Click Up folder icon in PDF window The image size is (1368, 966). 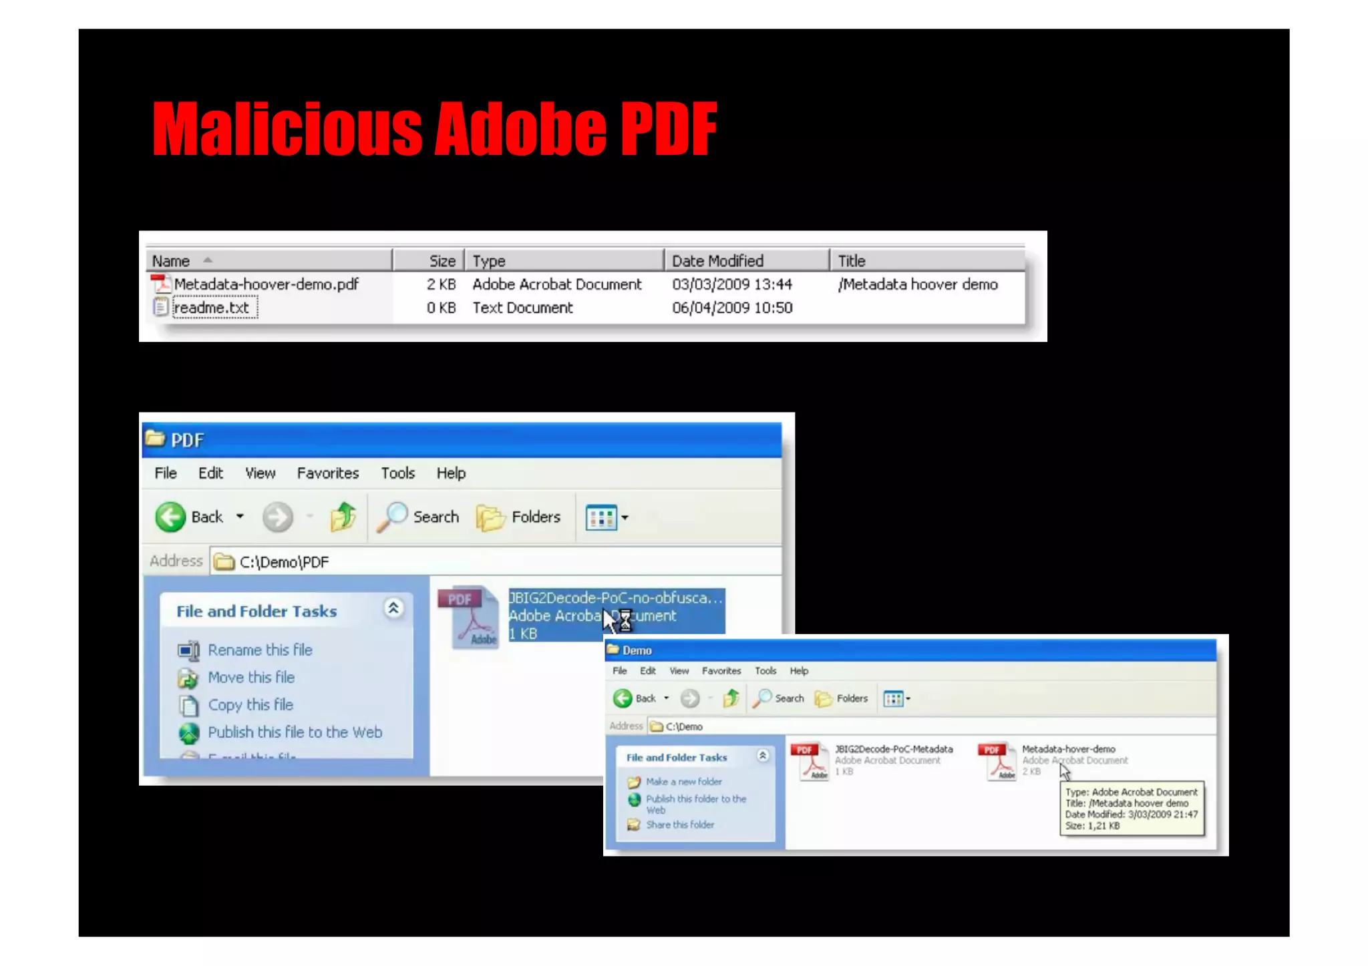(x=343, y=517)
